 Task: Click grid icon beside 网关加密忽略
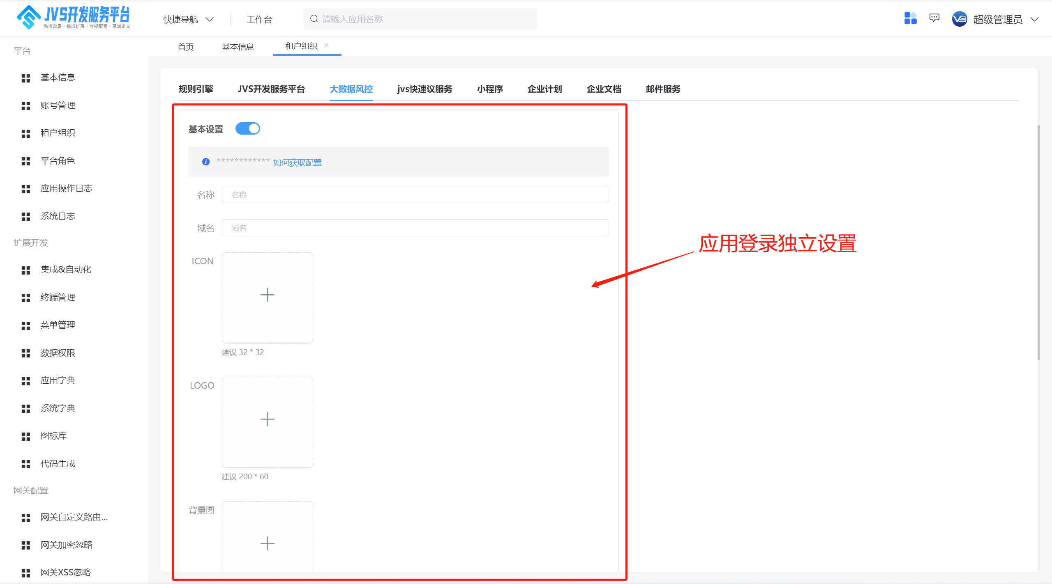point(26,545)
